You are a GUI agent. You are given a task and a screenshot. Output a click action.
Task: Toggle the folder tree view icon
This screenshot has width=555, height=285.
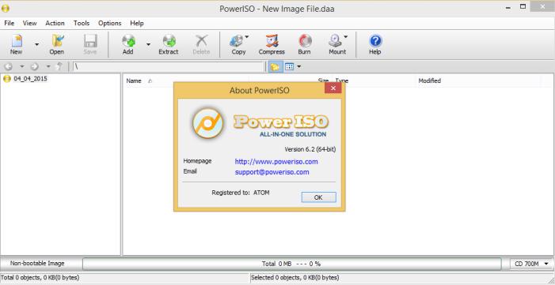(276, 66)
